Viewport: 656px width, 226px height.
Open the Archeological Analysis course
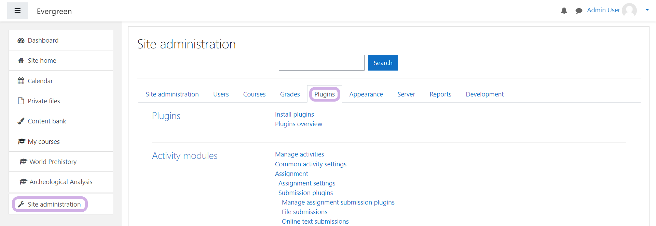point(61,182)
